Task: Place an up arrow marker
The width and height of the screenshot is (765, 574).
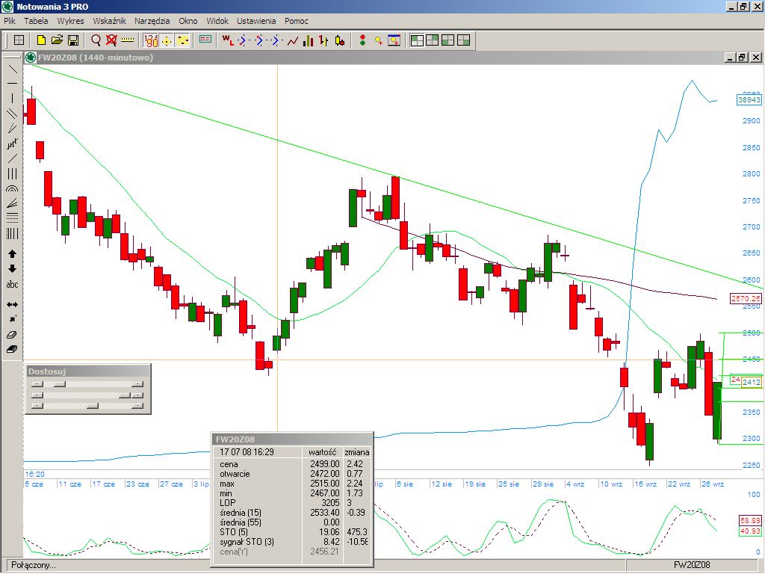Action: (12, 254)
